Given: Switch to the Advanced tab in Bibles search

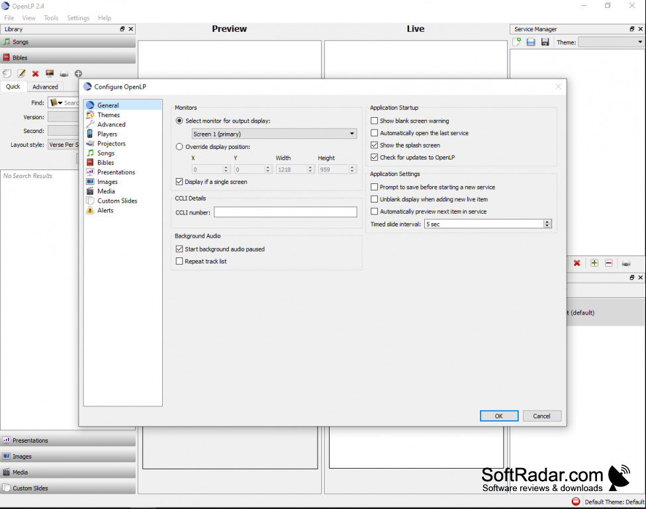Looking at the screenshot, I should tap(45, 87).
